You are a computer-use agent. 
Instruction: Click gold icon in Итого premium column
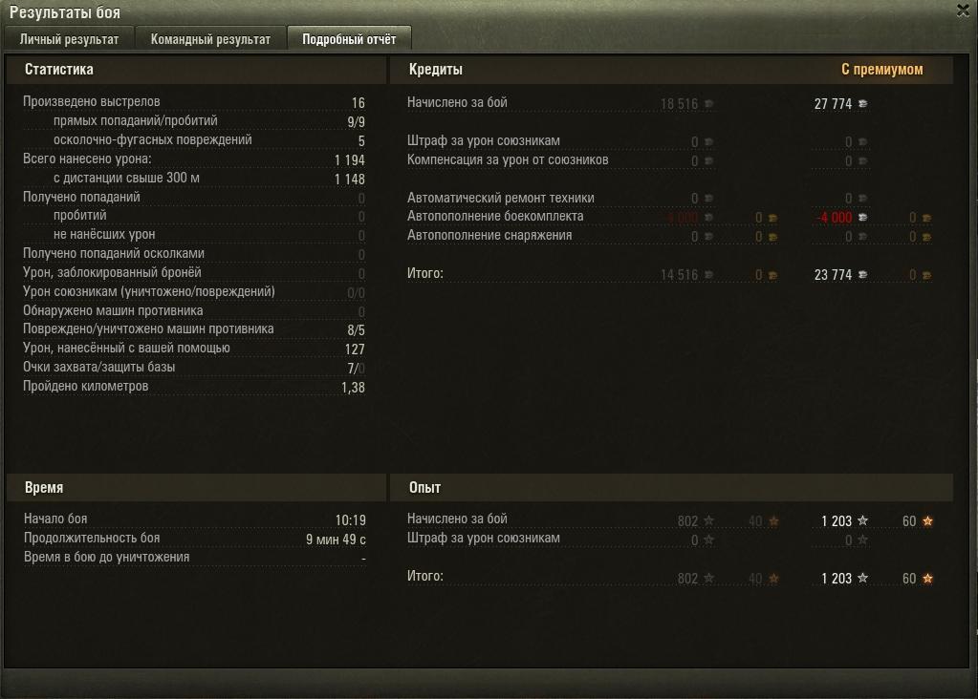click(927, 275)
